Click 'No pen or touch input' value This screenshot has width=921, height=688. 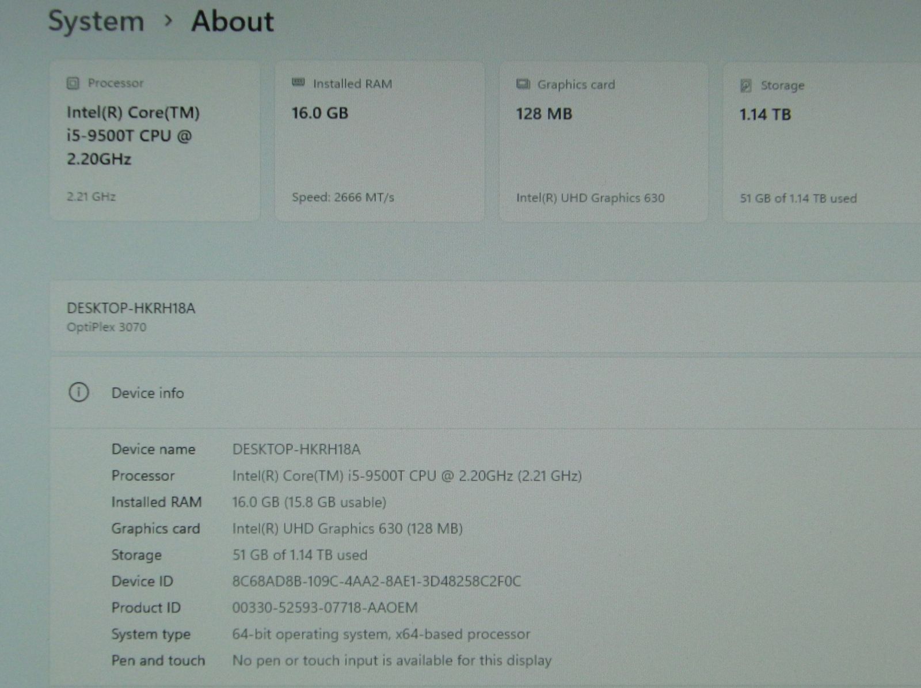392,660
